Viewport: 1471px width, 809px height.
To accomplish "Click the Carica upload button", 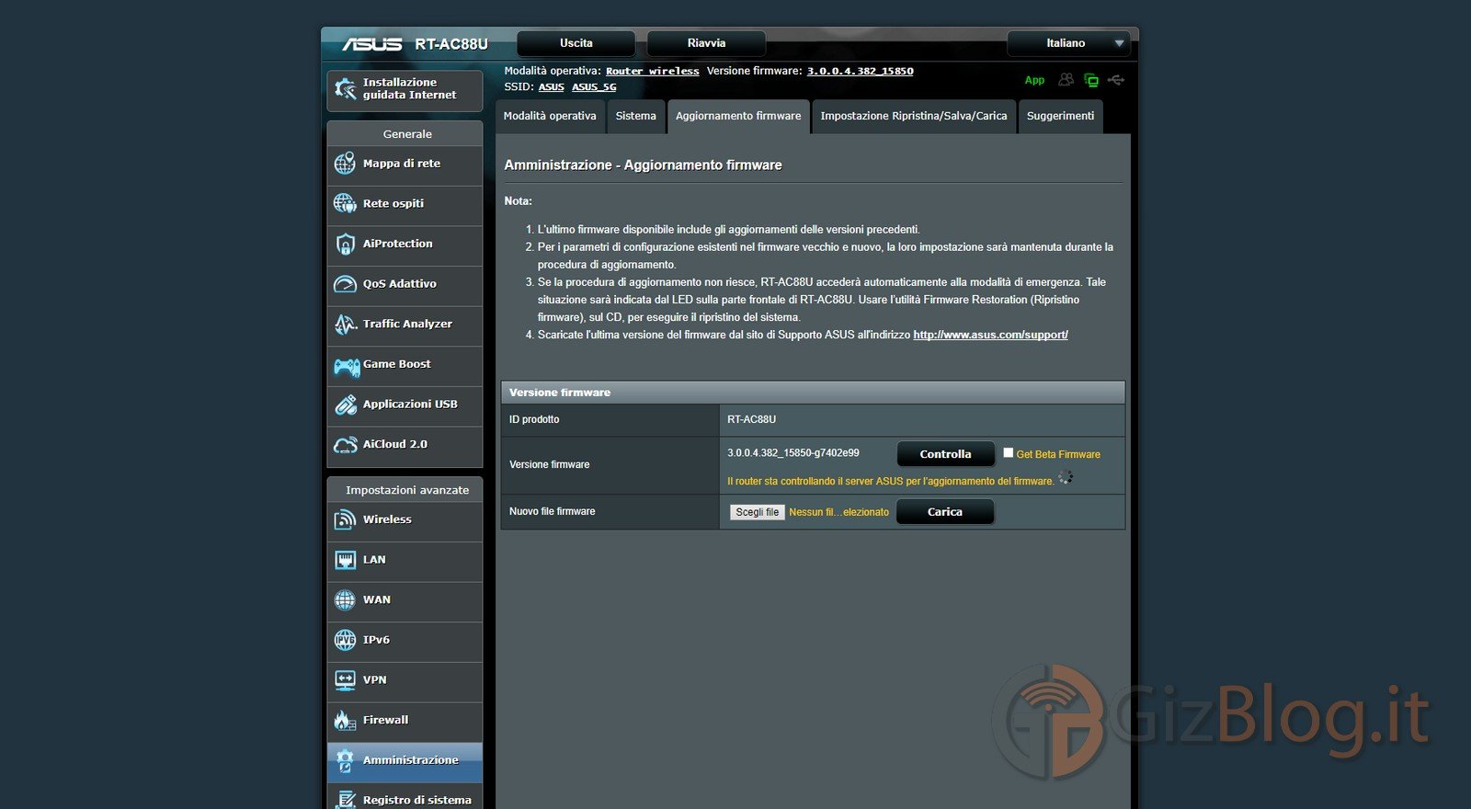I will (x=944, y=512).
